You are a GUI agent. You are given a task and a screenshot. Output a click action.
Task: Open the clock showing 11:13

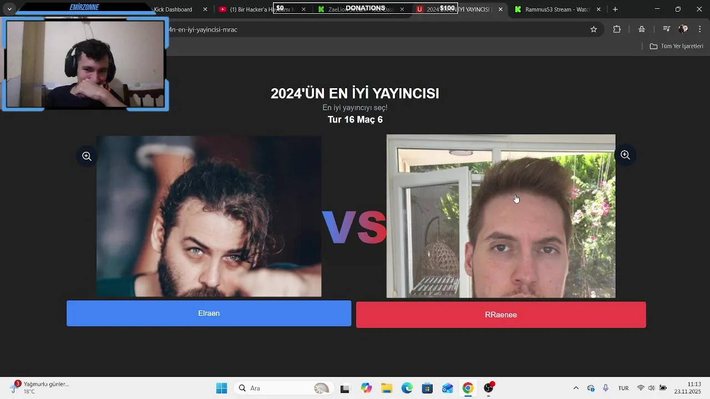click(688, 388)
